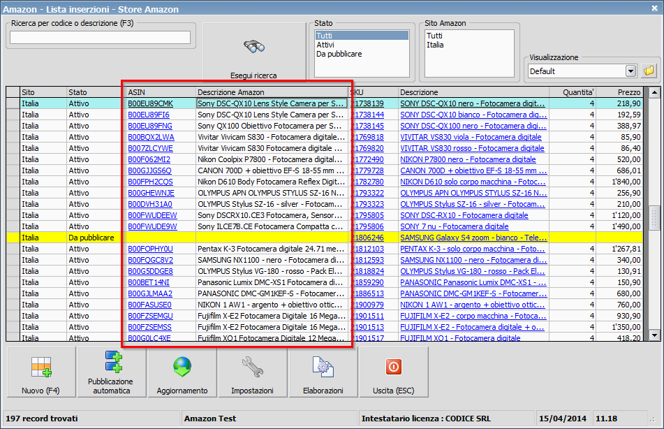Open ASIN link B00FPH2CQS
664x429 pixels.
click(x=150, y=182)
